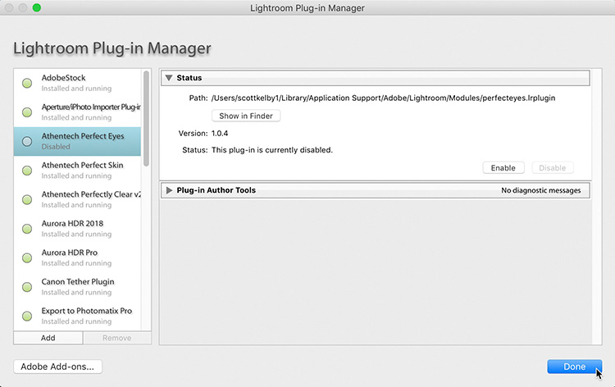This screenshot has width=615, height=387.
Task: Click the status dot for Athentech Perfect Skin
Action: tap(27, 171)
